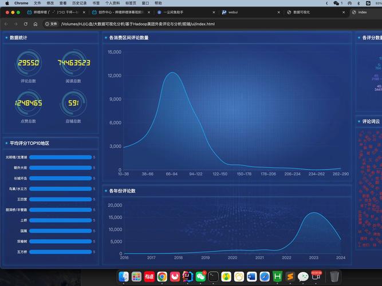
Task: Open the Microsoft Word dock icon
Action: (251, 276)
